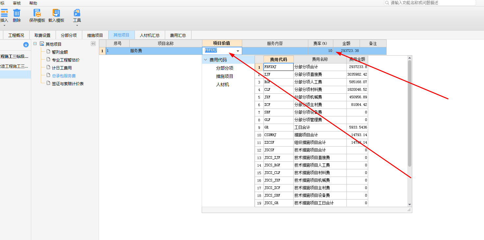
Task: Click the 工日合计 name cell
Action: (x=320, y=128)
